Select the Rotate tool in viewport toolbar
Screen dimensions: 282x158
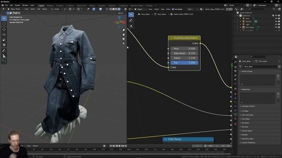tap(4, 34)
